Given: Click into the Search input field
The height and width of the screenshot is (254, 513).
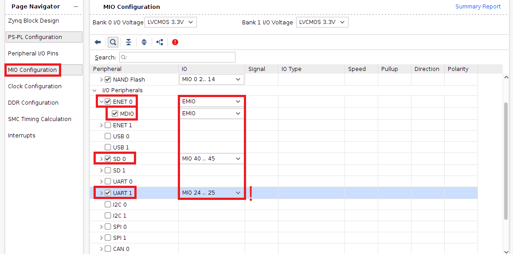Looking at the screenshot, I should point(177,57).
